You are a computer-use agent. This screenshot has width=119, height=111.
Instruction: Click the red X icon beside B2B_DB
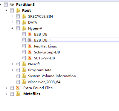click(x=30, y=34)
